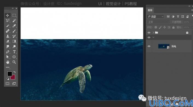Screen dimensions: 193x107
Task: Select the Dodge tool
Action: coord(14,47)
